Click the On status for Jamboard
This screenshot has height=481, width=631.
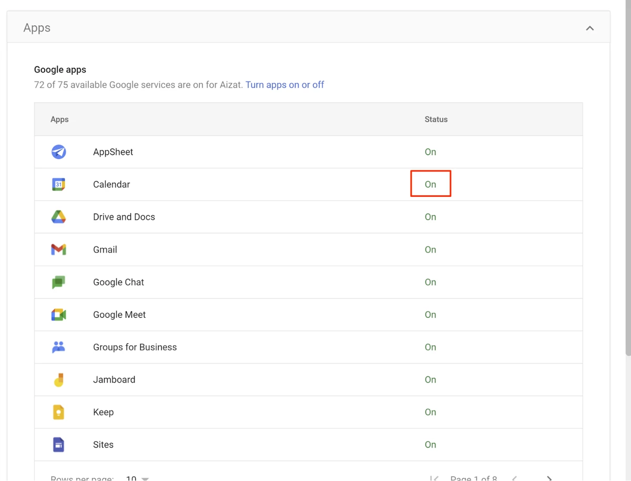tap(430, 379)
